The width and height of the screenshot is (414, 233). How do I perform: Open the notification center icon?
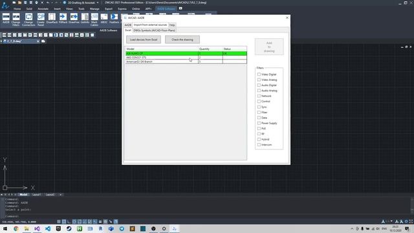pos(407,228)
